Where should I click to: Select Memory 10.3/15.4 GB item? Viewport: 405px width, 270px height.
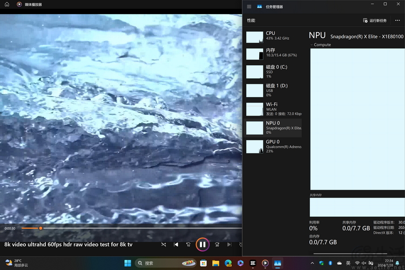click(273, 53)
